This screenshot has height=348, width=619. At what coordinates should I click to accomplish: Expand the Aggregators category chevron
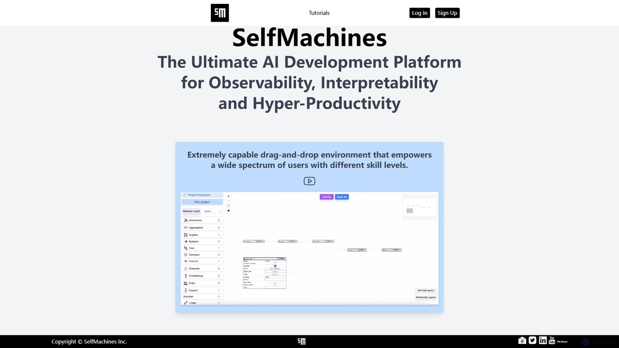pos(219,228)
